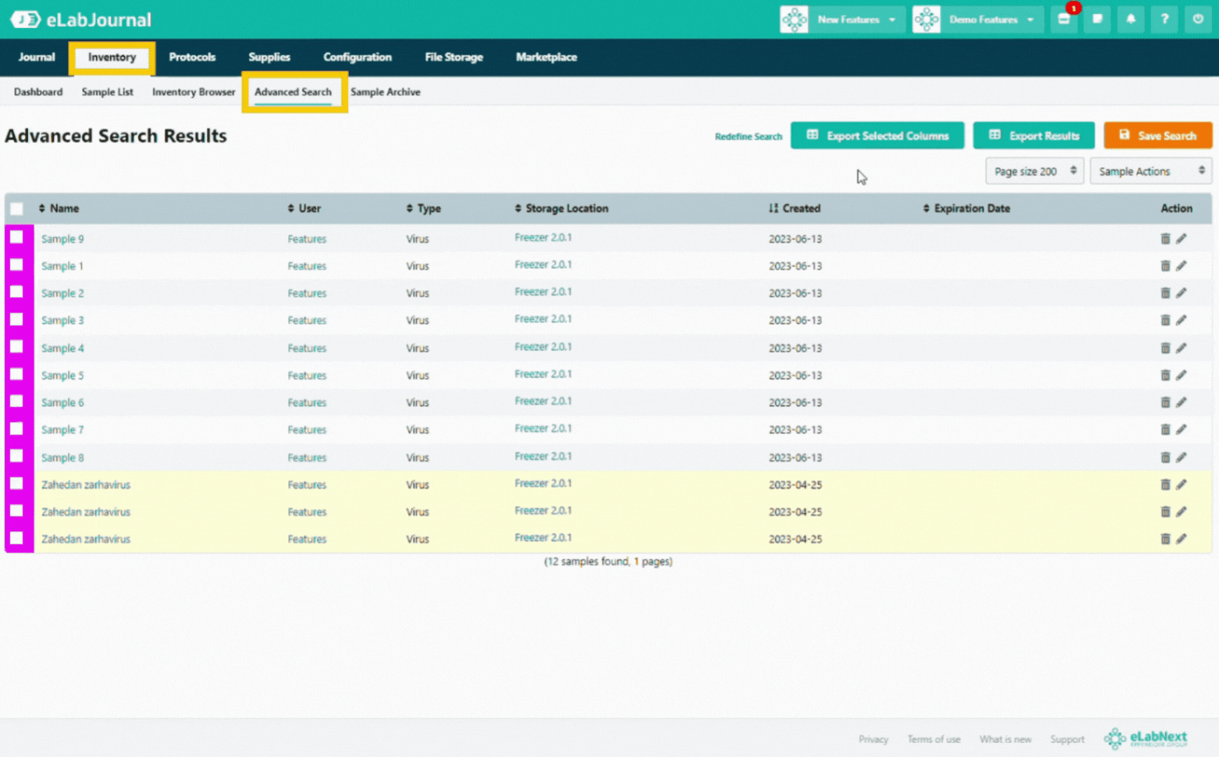Click the Export Results button
1219x757 pixels.
tap(1034, 135)
